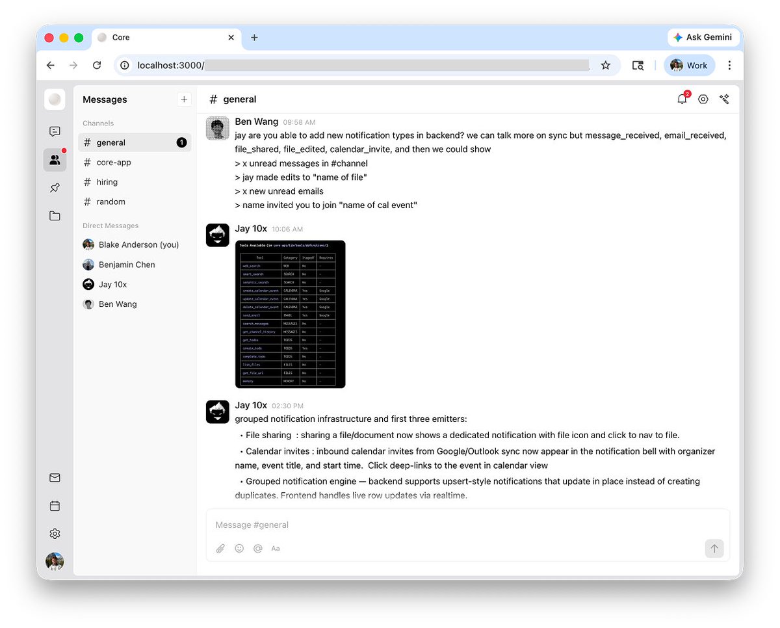This screenshot has width=780, height=628.
Task: Click the Direct Messages section label
Action: click(110, 226)
